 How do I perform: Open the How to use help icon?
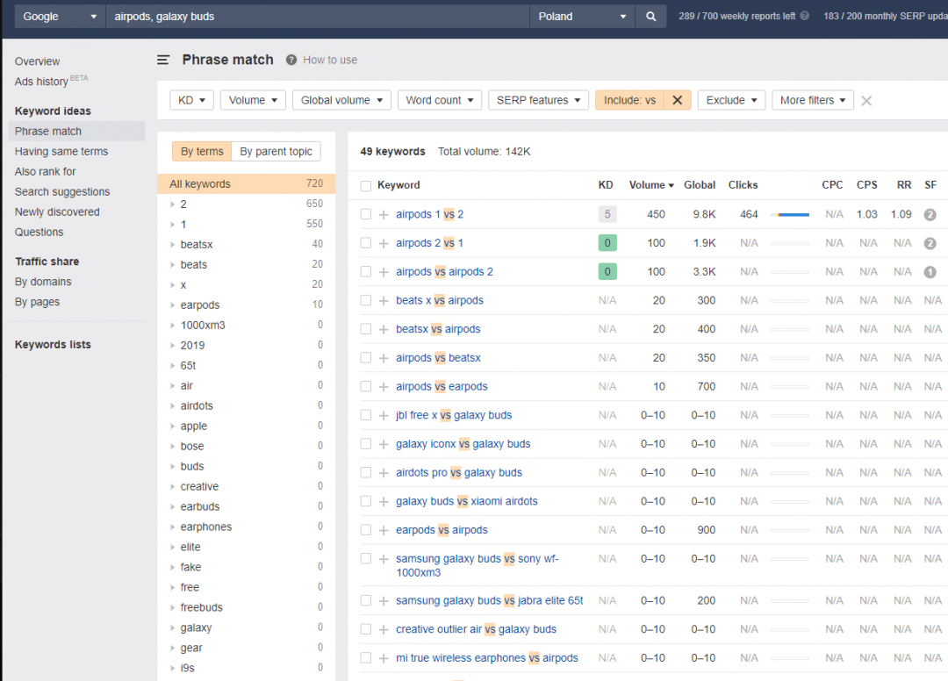click(291, 60)
